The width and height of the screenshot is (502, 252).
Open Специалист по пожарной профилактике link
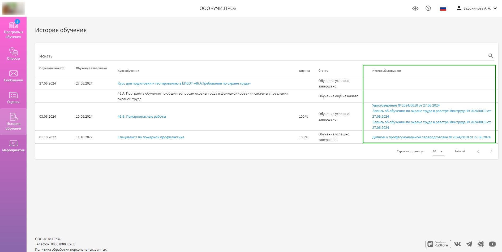point(151,137)
